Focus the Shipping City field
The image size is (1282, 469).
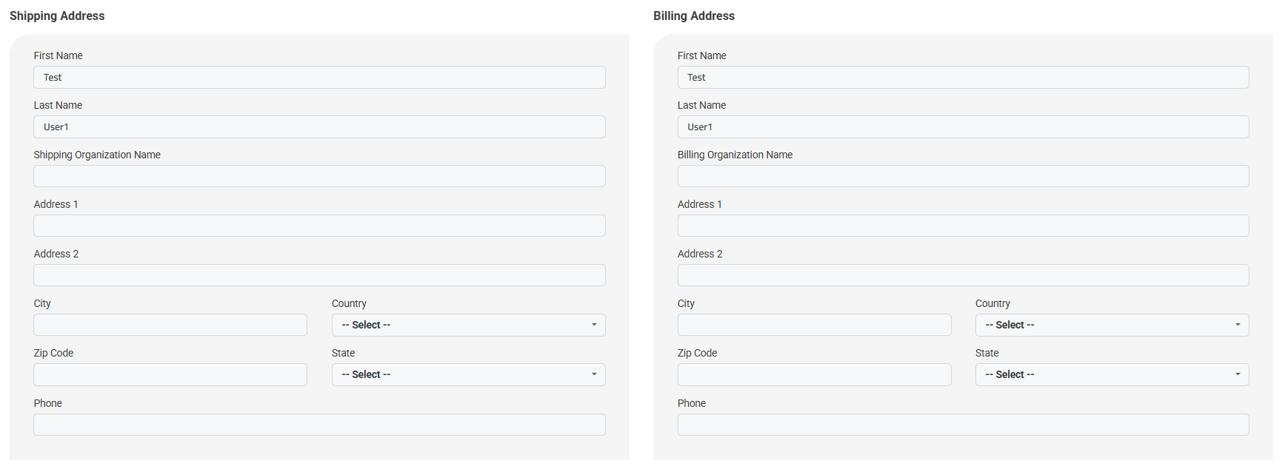[x=170, y=325]
